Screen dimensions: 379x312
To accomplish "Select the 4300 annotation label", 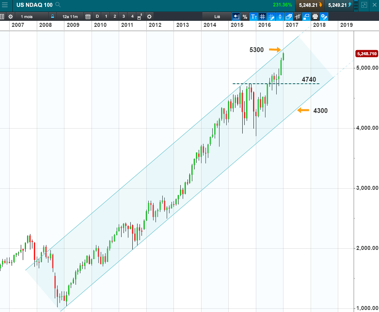I will click(x=321, y=111).
